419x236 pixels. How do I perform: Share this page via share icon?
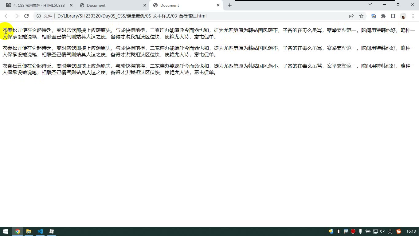[351, 16]
